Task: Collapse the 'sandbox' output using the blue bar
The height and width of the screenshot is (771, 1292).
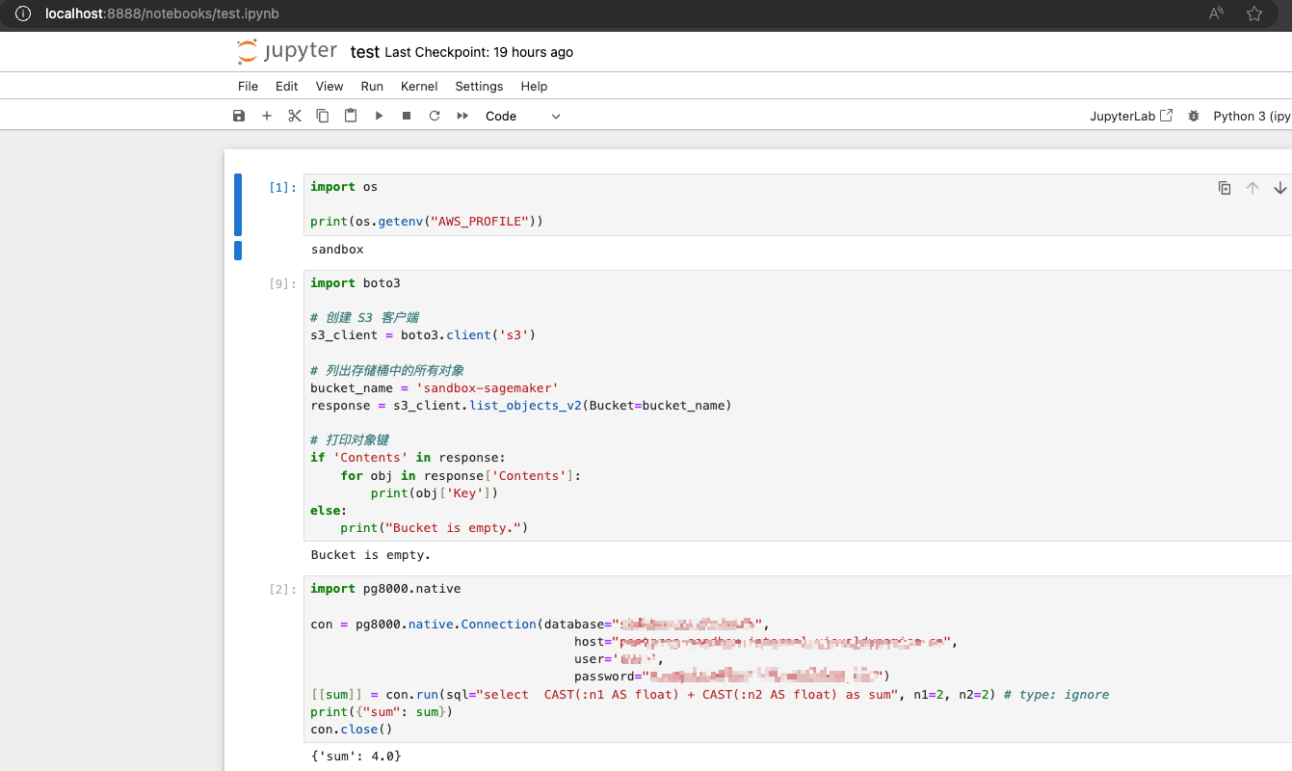Action: pos(238,251)
